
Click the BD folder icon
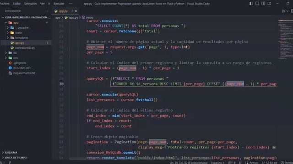(x=10, y=53)
